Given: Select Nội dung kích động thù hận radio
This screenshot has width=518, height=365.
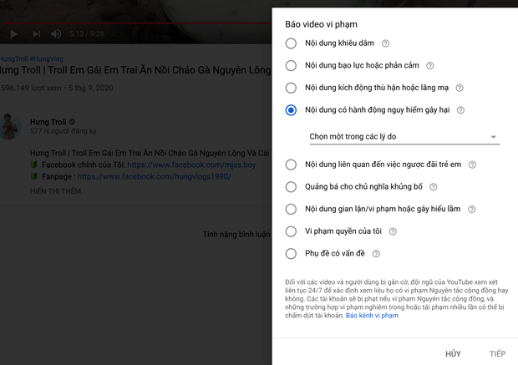Looking at the screenshot, I should tap(291, 88).
